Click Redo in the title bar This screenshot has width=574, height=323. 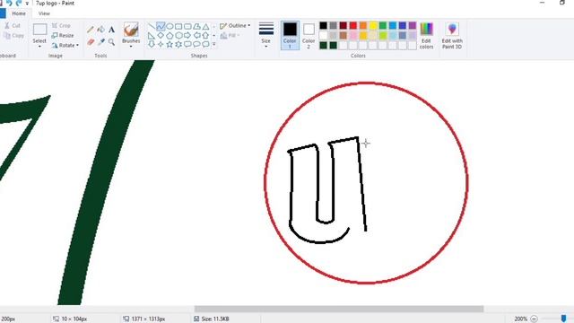tap(18, 4)
